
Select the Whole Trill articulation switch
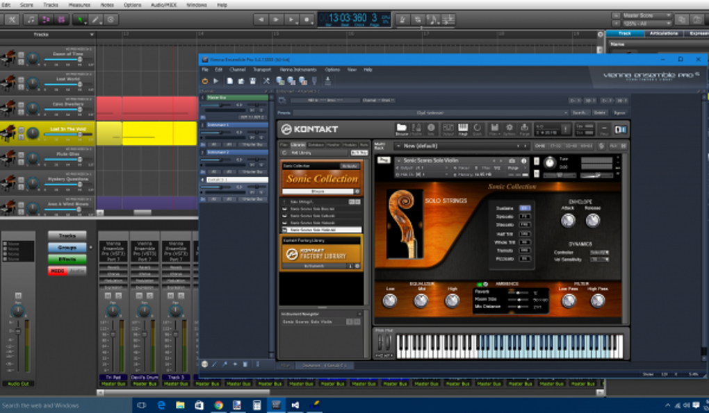pyautogui.click(x=525, y=242)
